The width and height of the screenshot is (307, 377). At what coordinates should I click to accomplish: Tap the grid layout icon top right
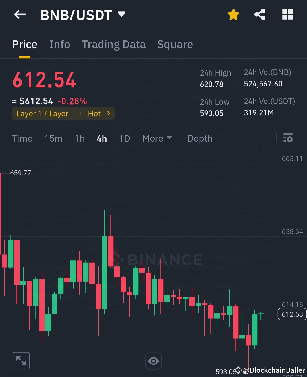287,15
